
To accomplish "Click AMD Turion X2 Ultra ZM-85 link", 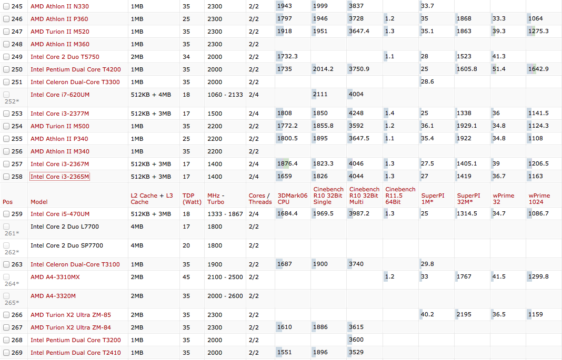I will pos(71,315).
